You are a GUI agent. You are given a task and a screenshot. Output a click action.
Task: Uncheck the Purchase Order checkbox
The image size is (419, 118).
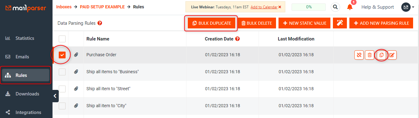click(x=62, y=55)
